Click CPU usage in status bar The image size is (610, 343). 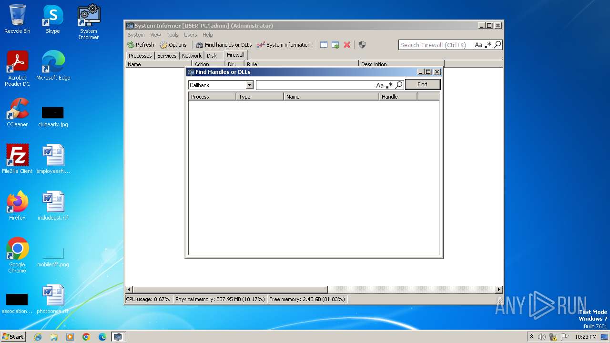click(148, 299)
